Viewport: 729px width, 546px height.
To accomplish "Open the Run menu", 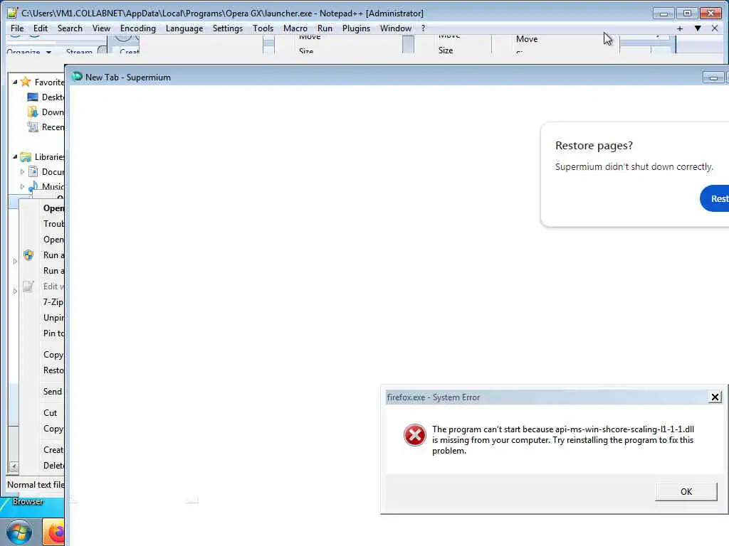I will point(325,28).
